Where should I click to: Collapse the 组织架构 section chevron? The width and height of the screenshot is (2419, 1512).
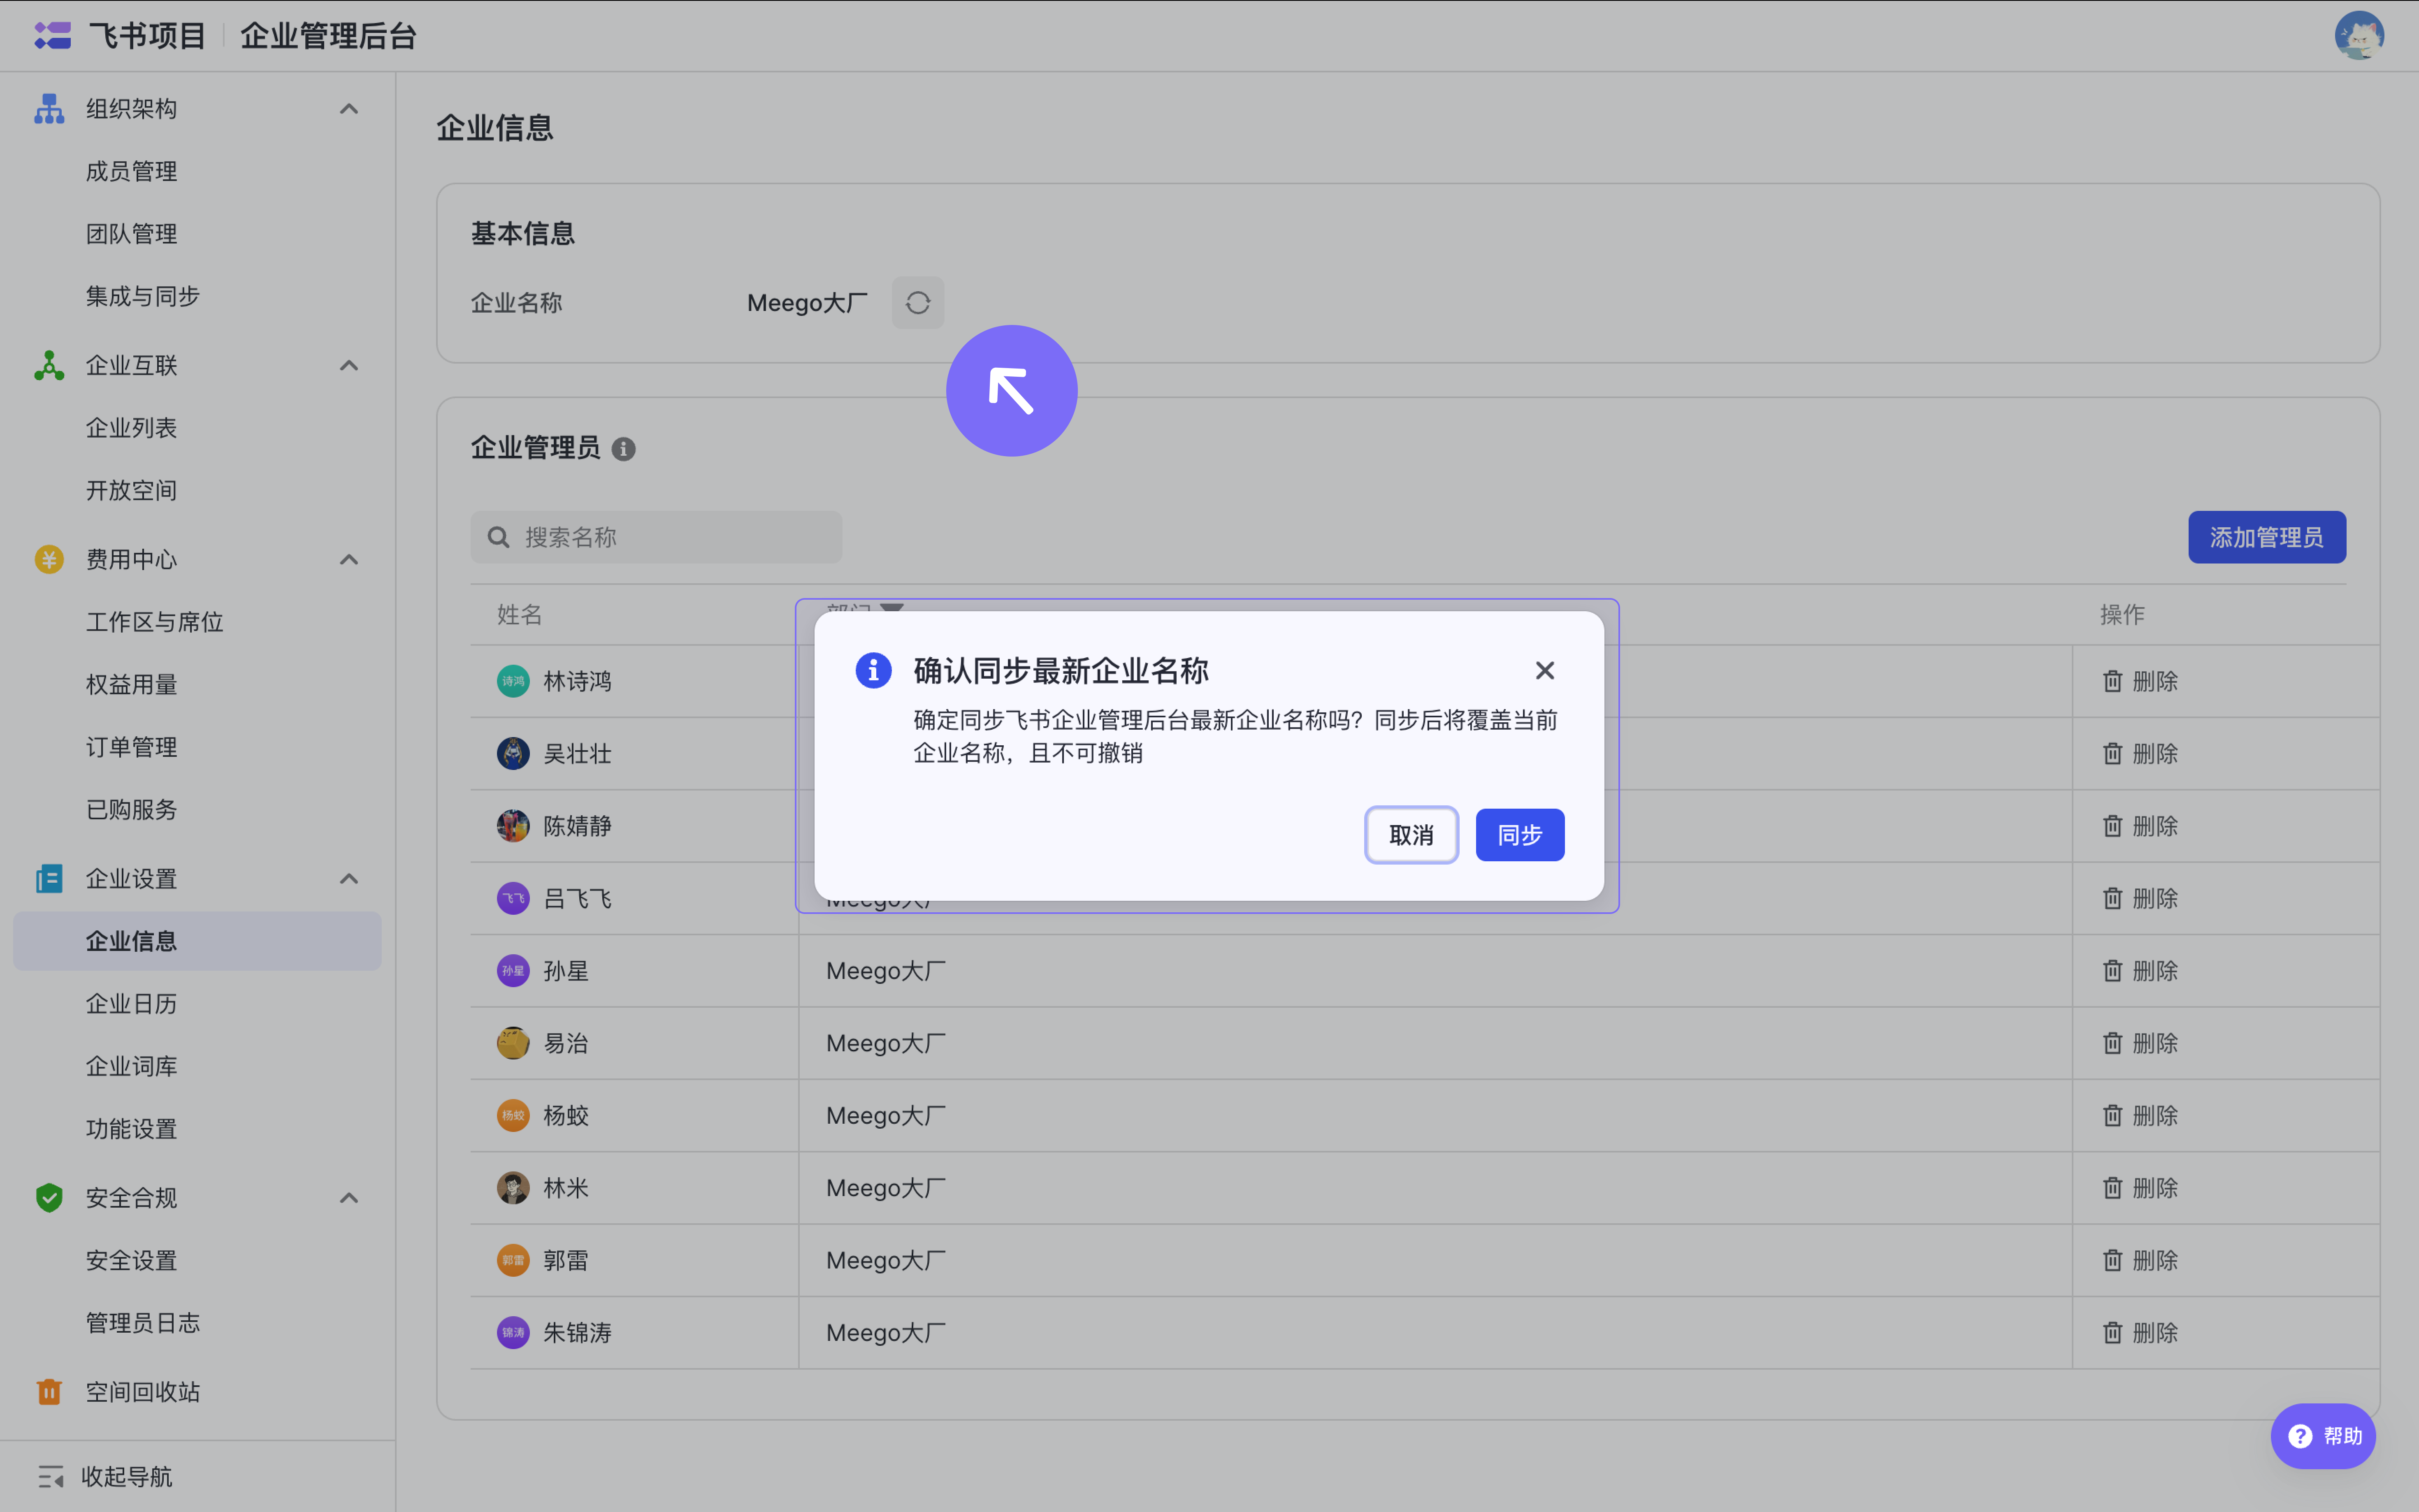point(348,109)
